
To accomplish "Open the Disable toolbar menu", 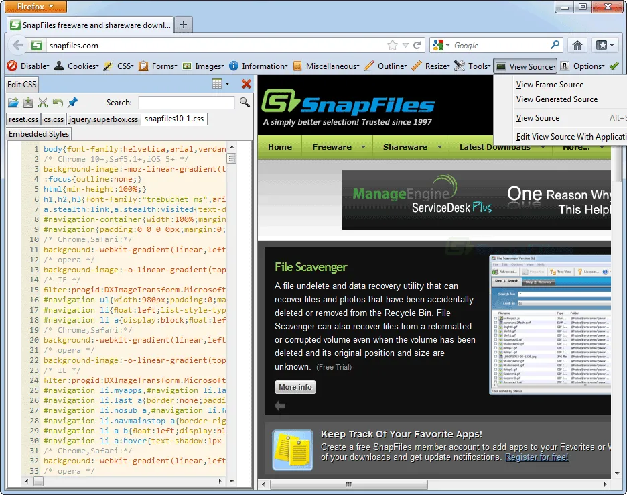I will tap(28, 66).
